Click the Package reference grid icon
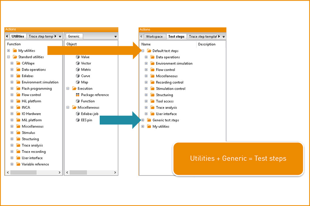 click(x=77, y=95)
